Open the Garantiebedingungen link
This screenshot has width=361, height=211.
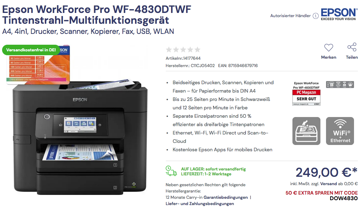click(226, 197)
